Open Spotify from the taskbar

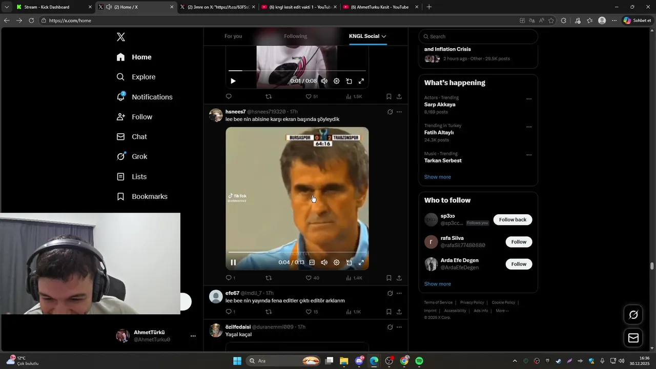click(419, 361)
